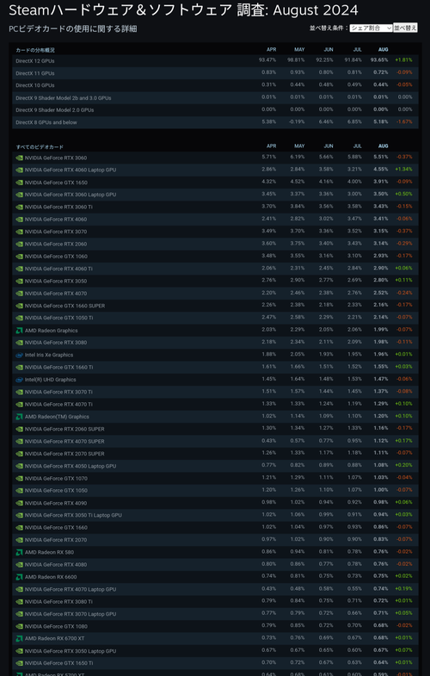Click PCビデオカードの使用に関する詳細 subtitle
The width and height of the screenshot is (430, 676).
(x=73, y=29)
